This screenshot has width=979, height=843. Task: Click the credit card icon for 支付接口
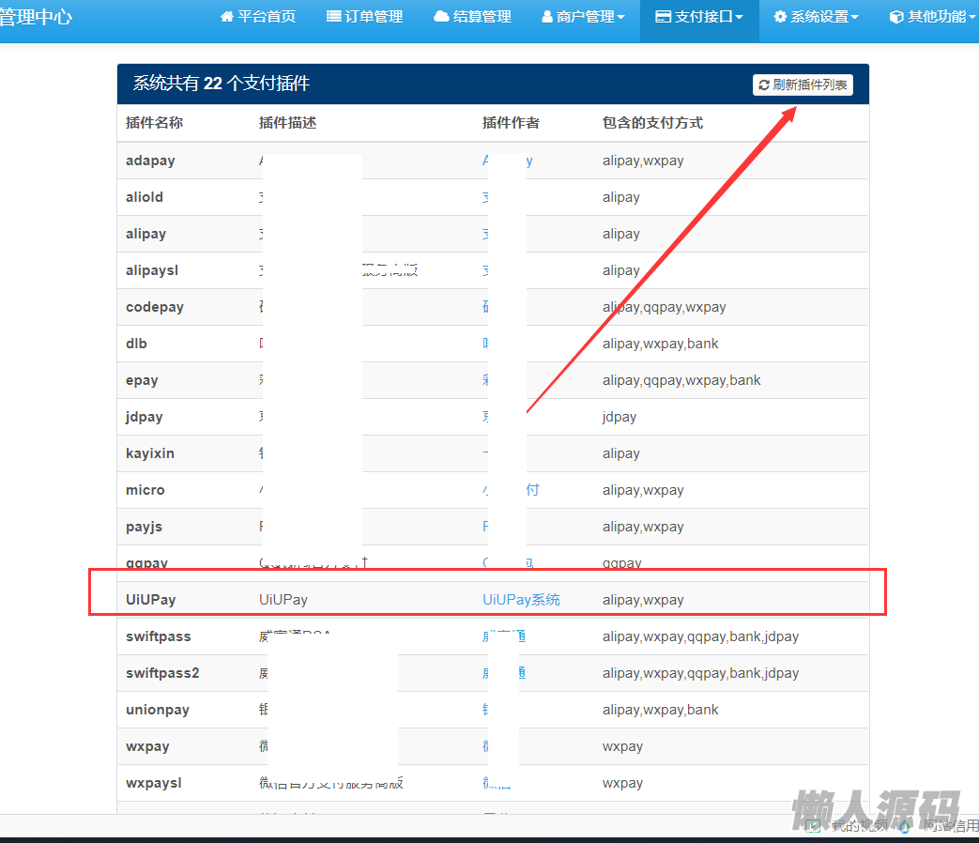(663, 17)
